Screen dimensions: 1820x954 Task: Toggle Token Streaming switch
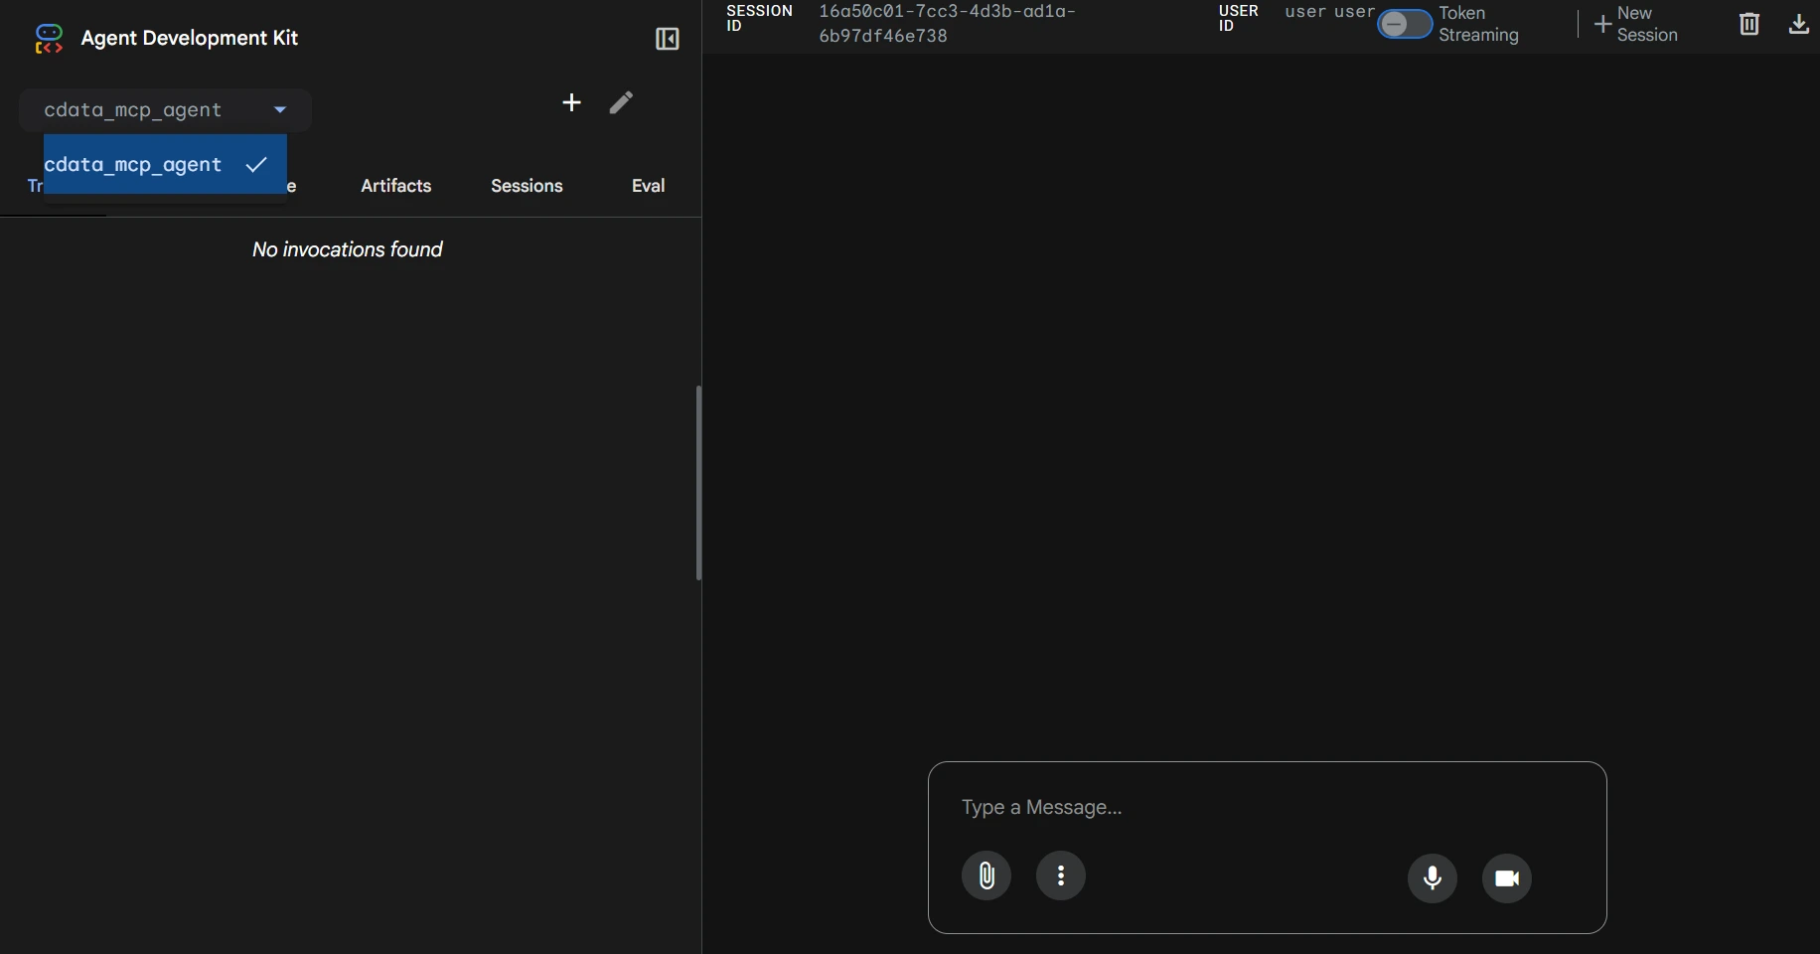tap(1405, 24)
